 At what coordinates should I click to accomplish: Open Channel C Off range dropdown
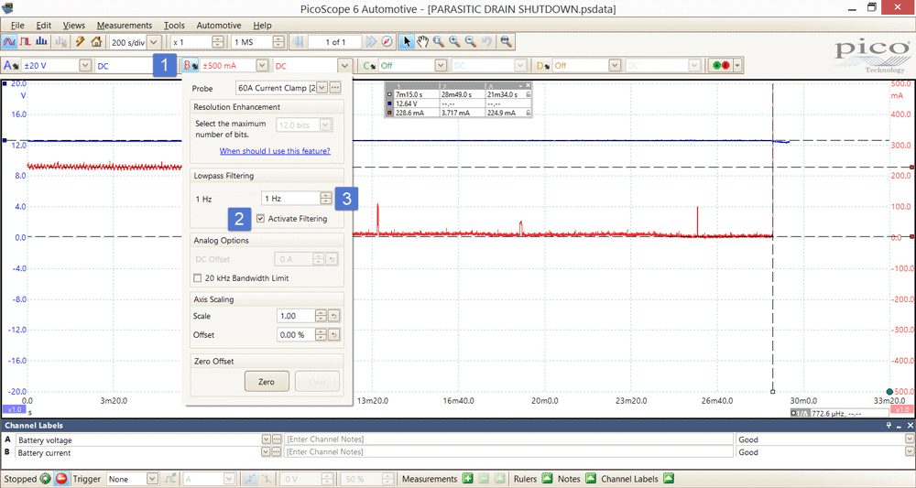pos(440,65)
